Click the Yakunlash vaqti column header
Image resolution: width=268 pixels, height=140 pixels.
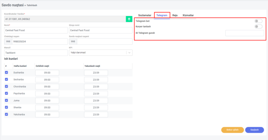(92, 66)
